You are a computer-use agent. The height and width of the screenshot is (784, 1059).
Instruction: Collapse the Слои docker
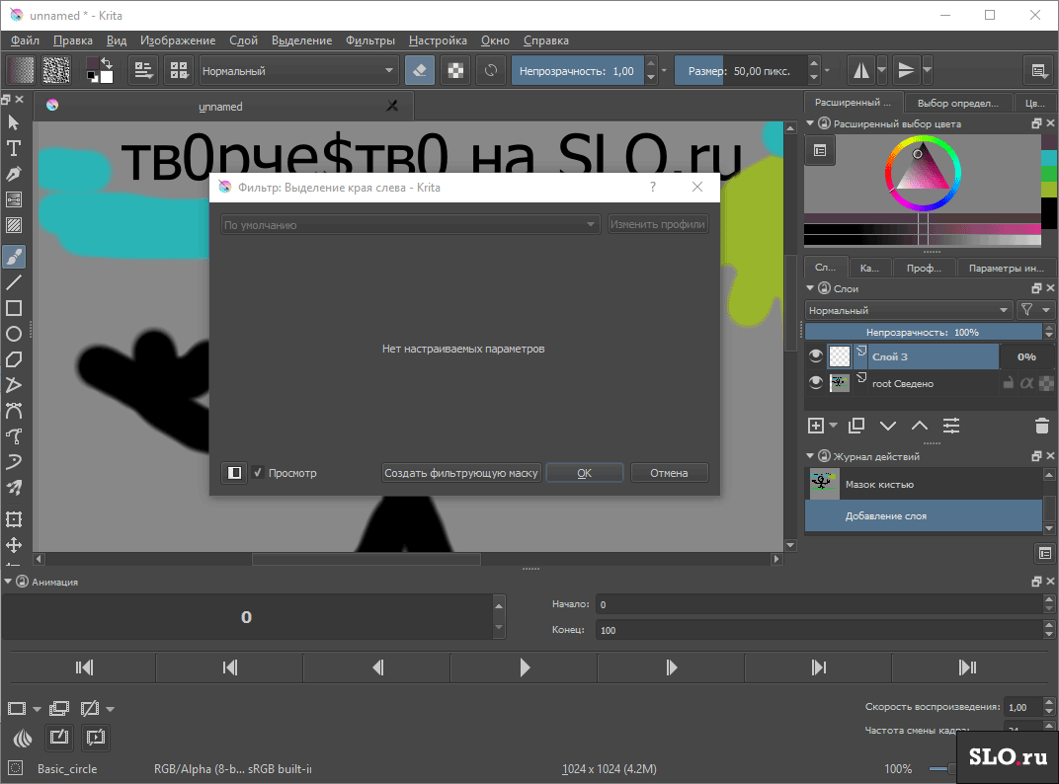[810, 288]
